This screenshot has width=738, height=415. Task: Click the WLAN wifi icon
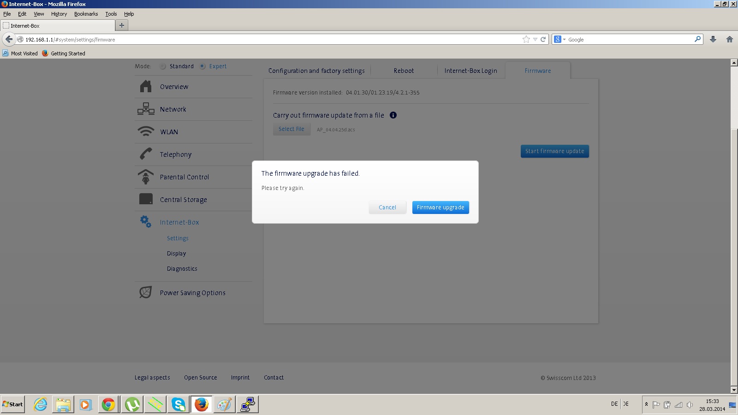tap(146, 132)
